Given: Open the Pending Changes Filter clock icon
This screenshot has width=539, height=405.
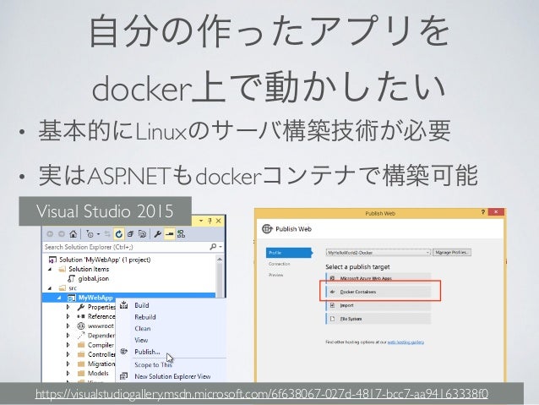Looking at the screenshot, I should pyautogui.click(x=90, y=234).
